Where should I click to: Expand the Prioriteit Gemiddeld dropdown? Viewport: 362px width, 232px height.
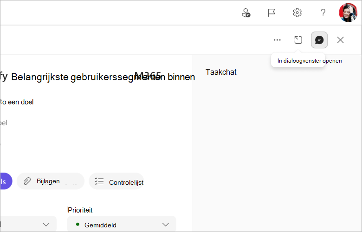(x=122, y=224)
